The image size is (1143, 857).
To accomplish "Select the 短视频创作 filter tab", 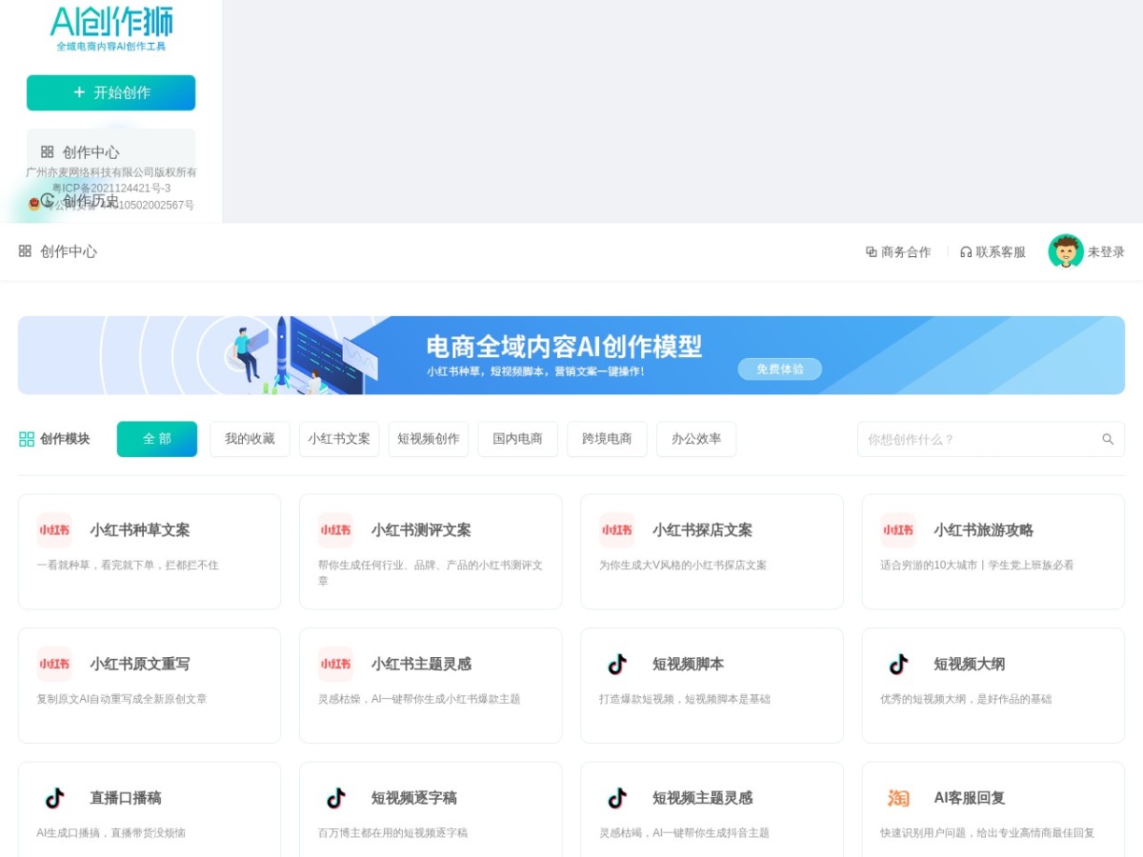I will point(429,439).
